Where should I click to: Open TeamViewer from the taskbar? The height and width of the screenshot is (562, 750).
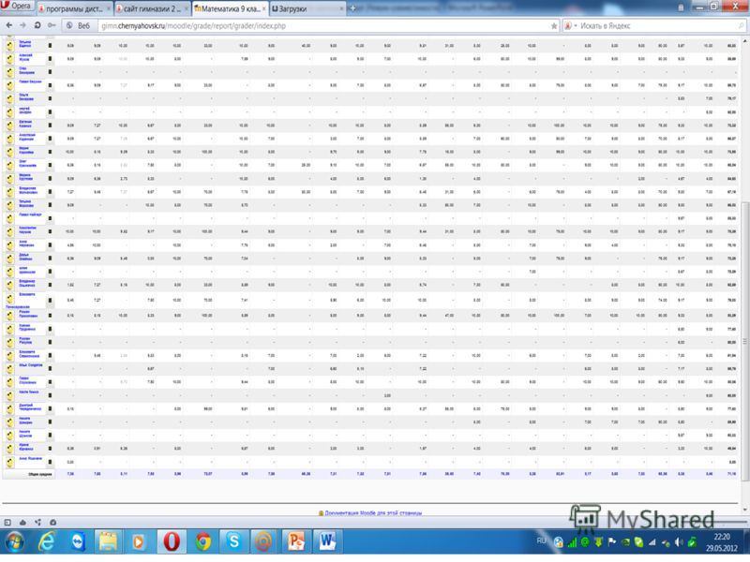tap(78, 542)
